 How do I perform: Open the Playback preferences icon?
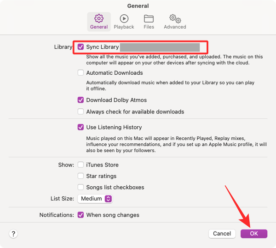[124, 18]
